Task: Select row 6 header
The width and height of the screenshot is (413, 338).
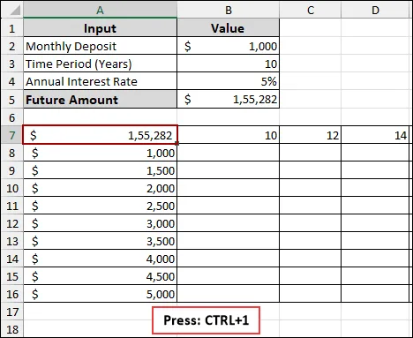Action: [x=11, y=117]
